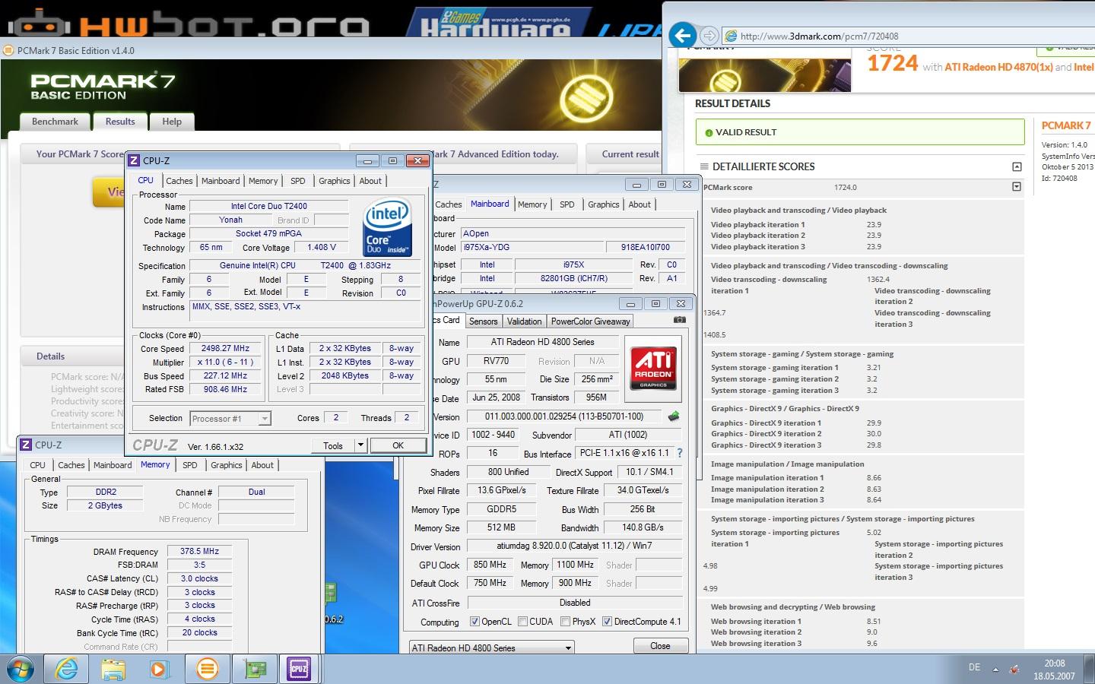
Task: Click the browser back arrow button
Action: point(684,35)
